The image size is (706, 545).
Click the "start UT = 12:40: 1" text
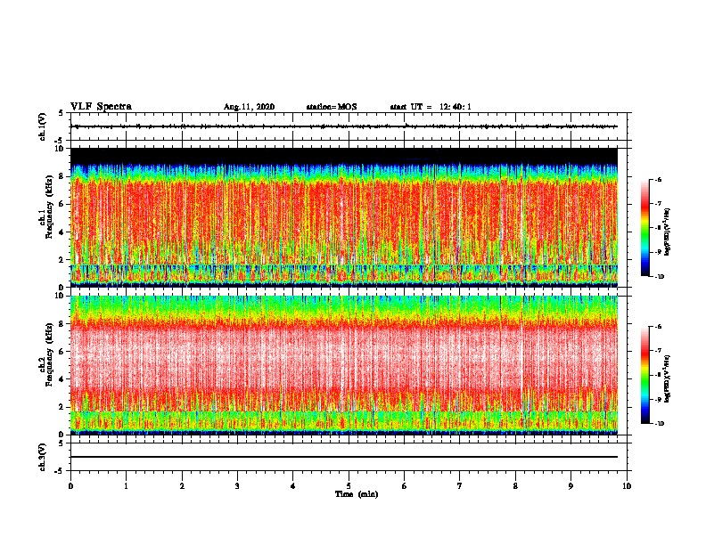(x=431, y=107)
